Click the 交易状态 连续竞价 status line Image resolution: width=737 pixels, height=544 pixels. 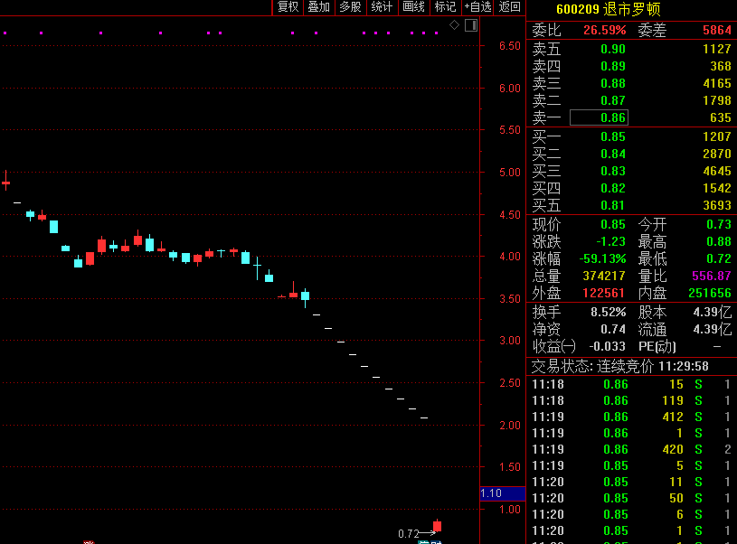619,366
